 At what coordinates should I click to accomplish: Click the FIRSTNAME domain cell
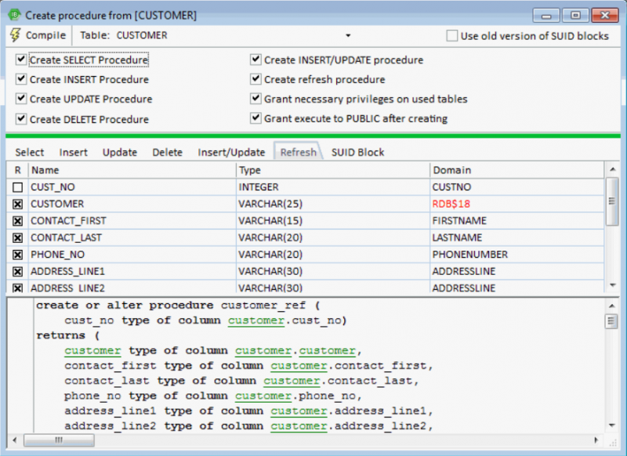pos(516,221)
